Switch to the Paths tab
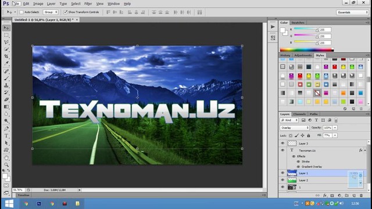The height and width of the screenshot is (209, 372). [314, 114]
